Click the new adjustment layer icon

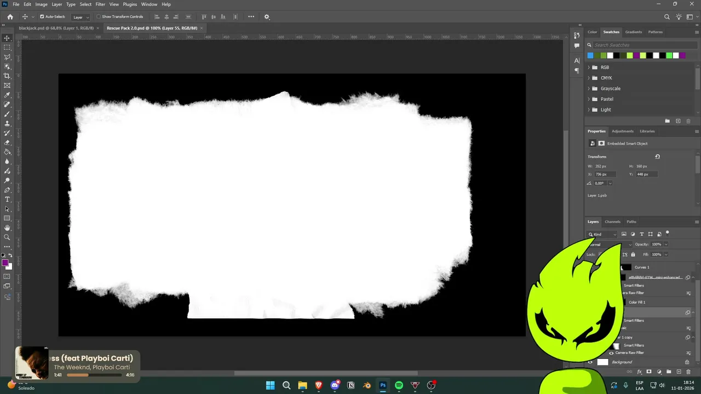(659, 372)
